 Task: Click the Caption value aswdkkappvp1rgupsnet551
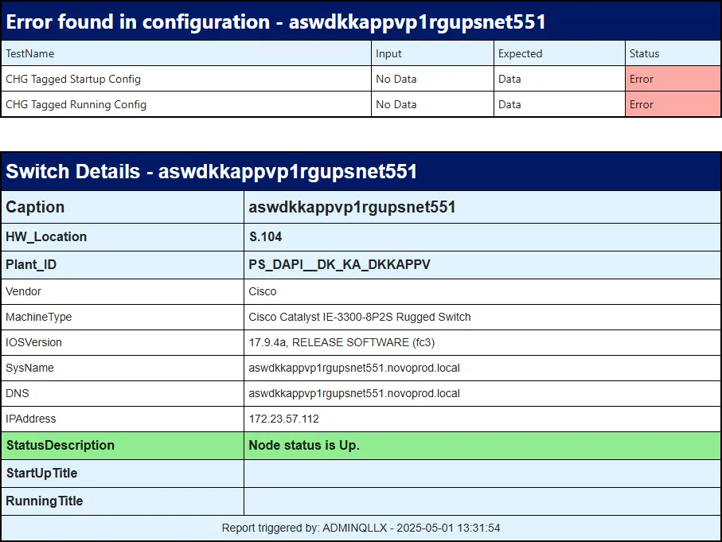352,207
